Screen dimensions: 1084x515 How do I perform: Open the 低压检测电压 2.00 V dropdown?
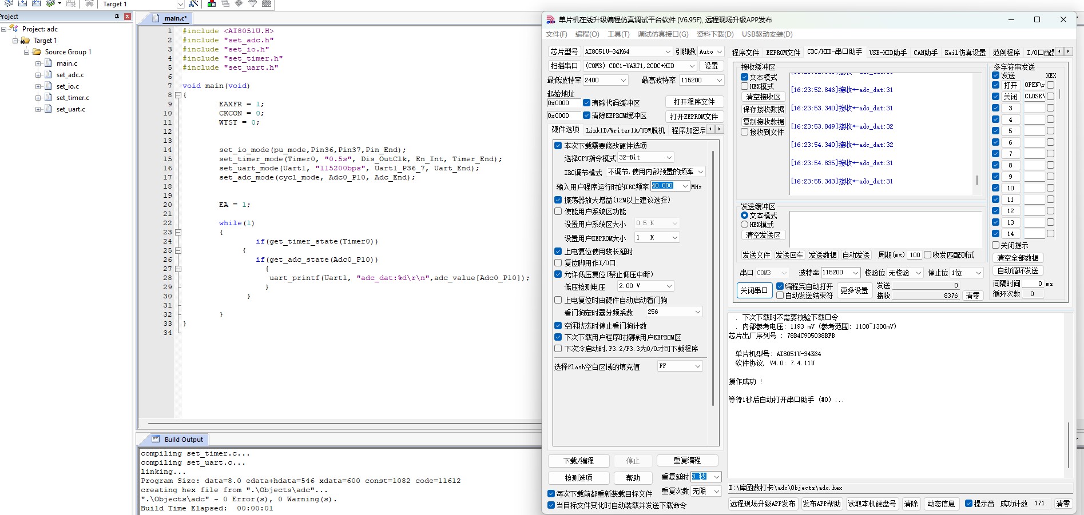coord(646,286)
